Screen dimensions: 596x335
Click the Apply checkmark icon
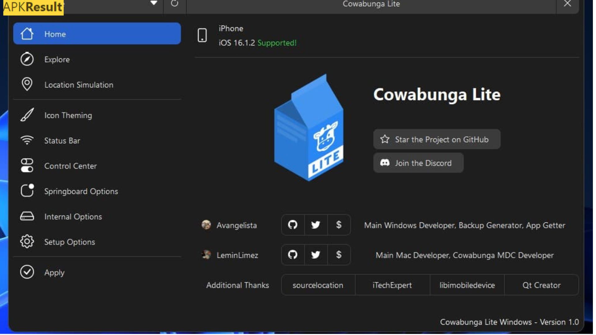tap(27, 272)
